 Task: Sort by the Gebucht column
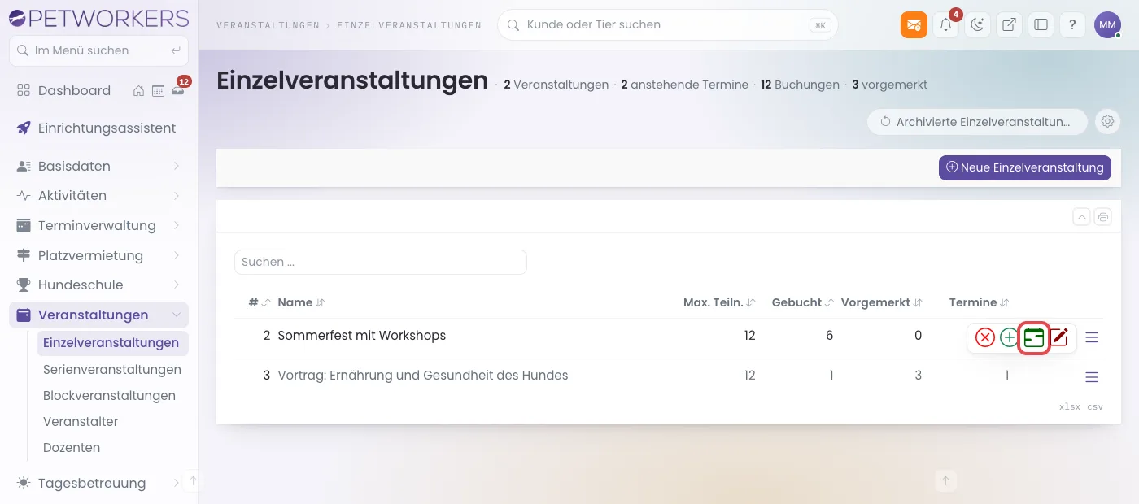click(x=802, y=302)
